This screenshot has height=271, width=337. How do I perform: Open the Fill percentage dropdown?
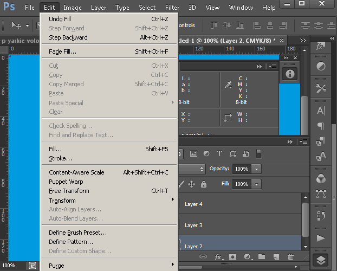(256, 184)
